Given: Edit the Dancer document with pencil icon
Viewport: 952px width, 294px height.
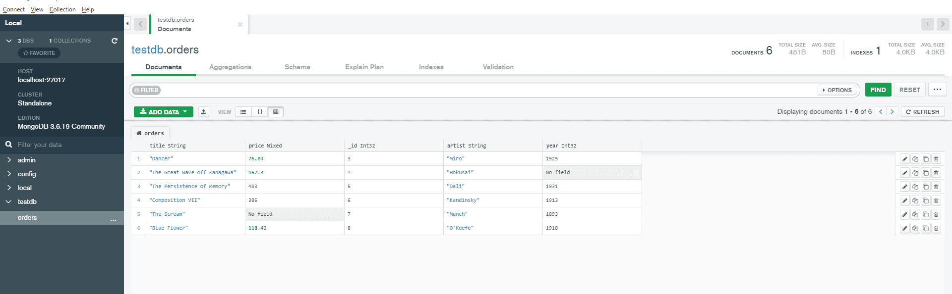Looking at the screenshot, I should tap(904, 159).
